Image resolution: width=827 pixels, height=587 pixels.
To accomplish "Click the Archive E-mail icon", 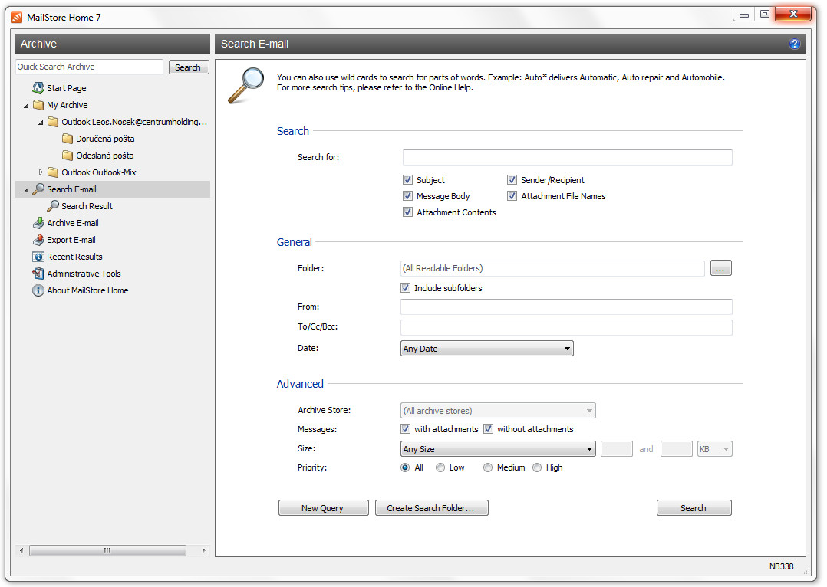I will pos(38,223).
